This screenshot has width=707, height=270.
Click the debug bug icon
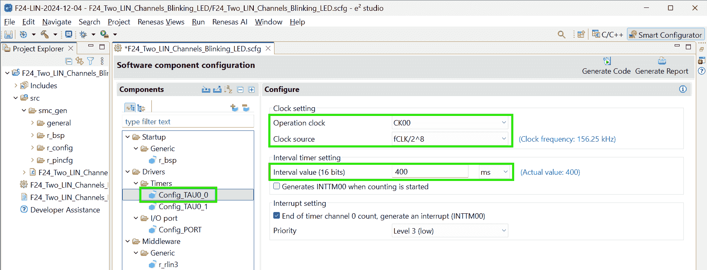(83, 34)
